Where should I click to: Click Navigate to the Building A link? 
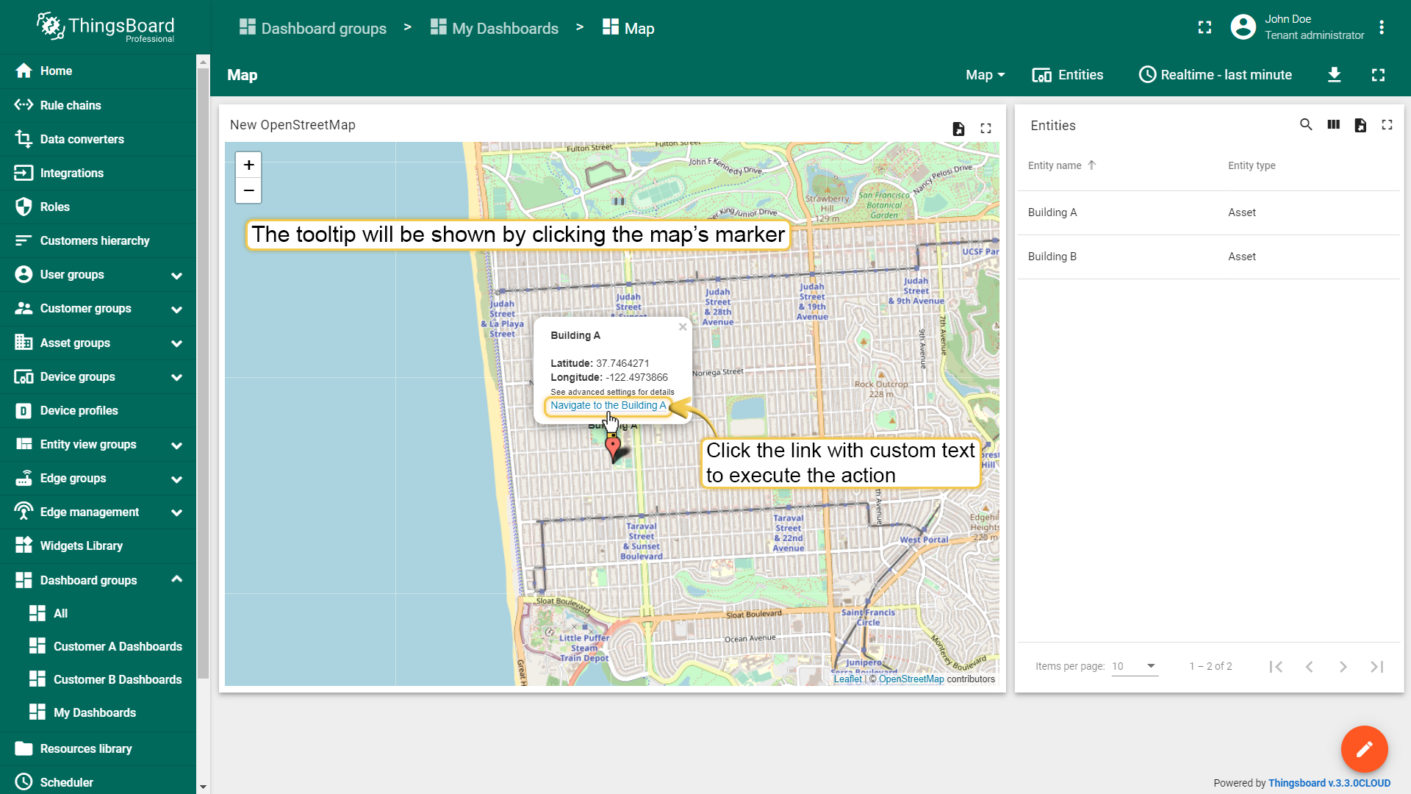coord(608,405)
